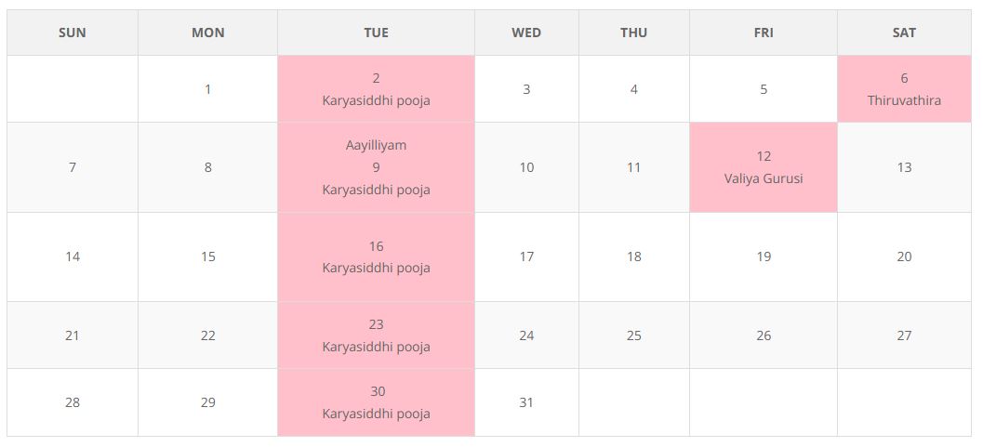Select date 1 on Monday
983x447 pixels.
[207, 89]
